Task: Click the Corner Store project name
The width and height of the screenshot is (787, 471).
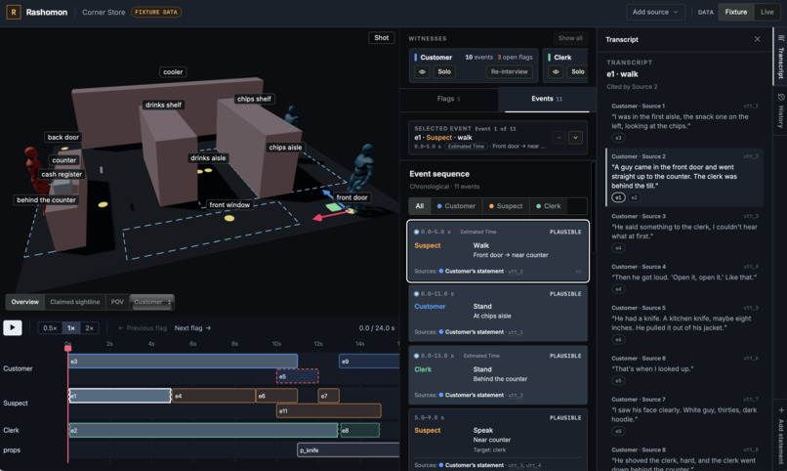Action: (x=104, y=12)
